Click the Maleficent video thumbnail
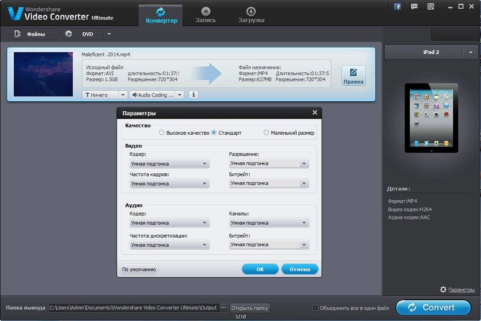The width and height of the screenshot is (481, 321). pyautogui.click(x=43, y=74)
